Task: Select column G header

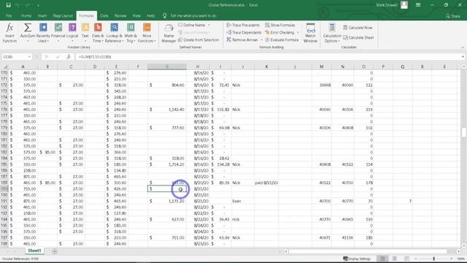Action: (x=167, y=66)
